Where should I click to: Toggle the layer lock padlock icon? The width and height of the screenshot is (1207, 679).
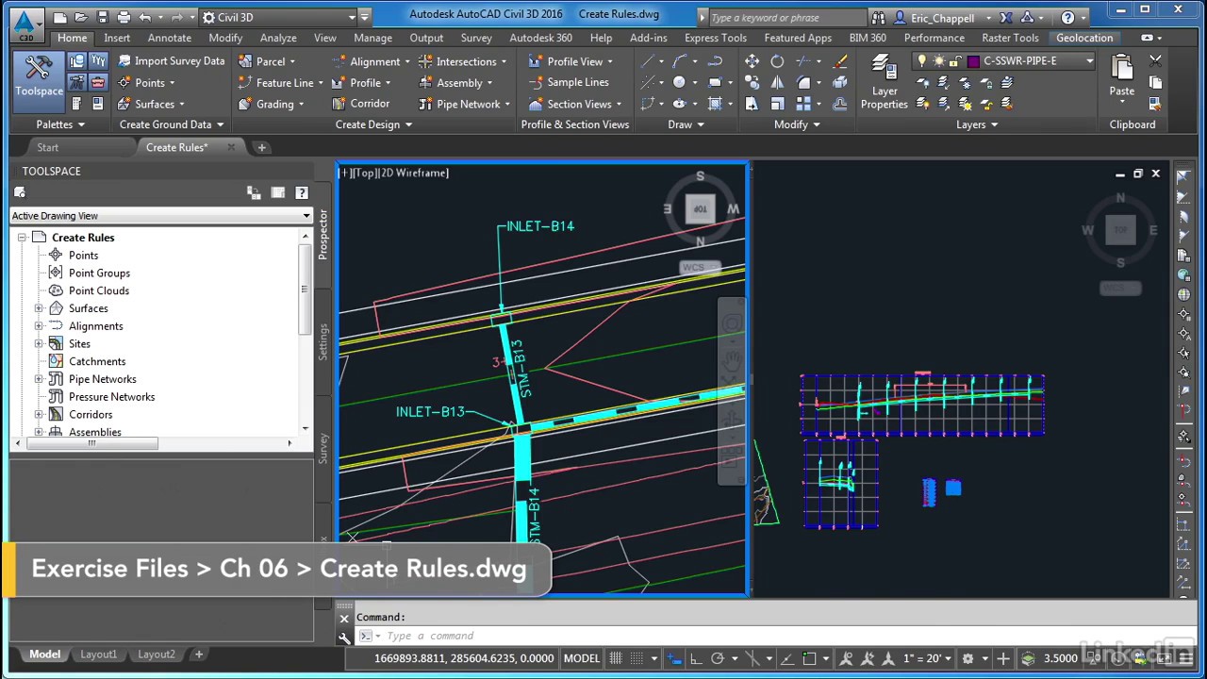click(x=955, y=61)
